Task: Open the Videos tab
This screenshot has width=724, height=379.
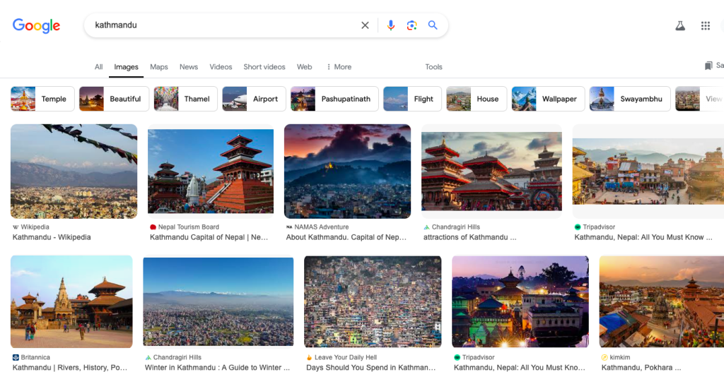Action: click(221, 67)
